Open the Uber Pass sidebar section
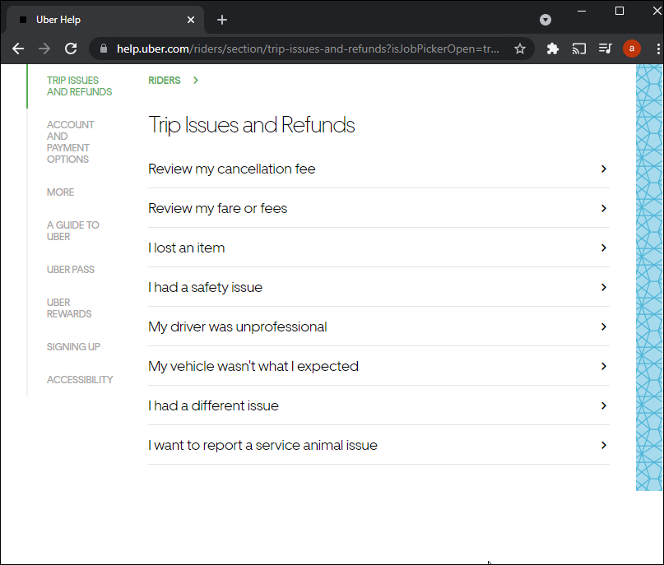 (x=70, y=270)
